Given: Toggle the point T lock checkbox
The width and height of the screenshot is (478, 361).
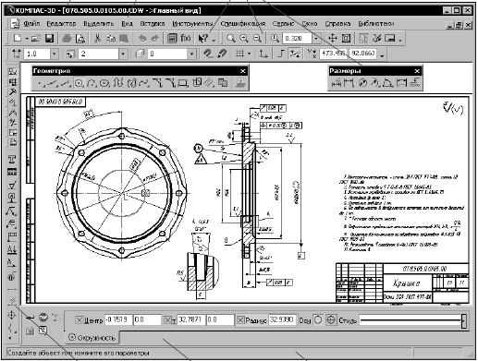Looking at the screenshot, I should point(167,320).
